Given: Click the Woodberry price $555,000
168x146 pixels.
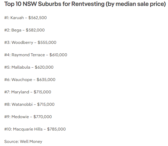Looking at the screenshot, I should click(x=47, y=43).
